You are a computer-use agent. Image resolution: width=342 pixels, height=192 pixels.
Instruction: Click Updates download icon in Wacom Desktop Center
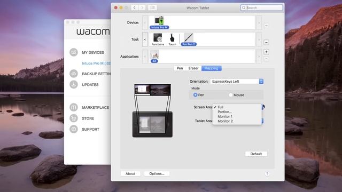point(74,84)
